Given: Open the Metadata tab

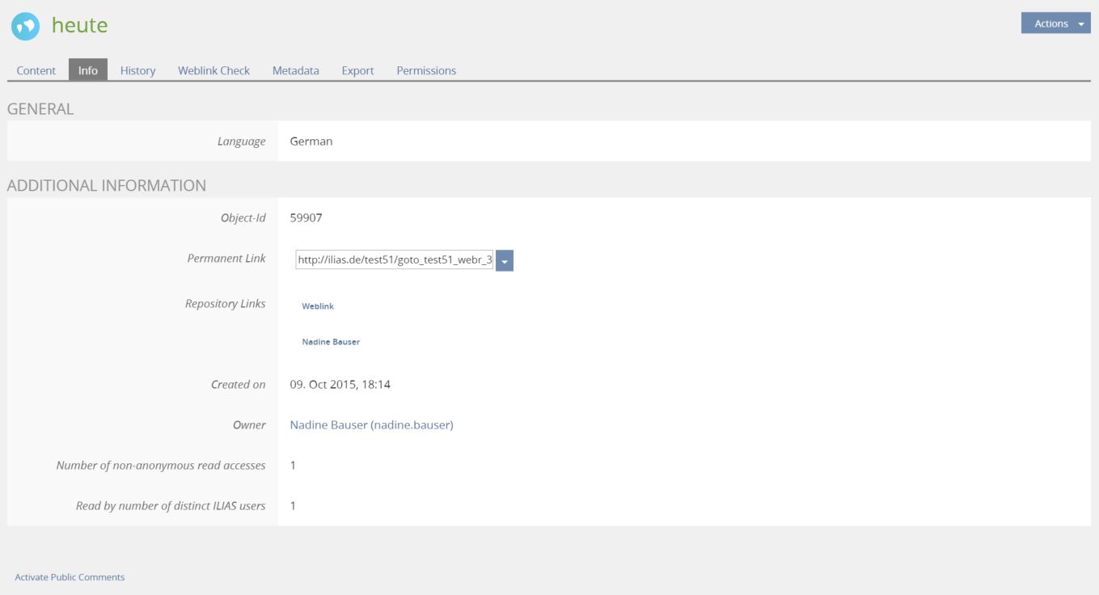Looking at the screenshot, I should 295,70.
